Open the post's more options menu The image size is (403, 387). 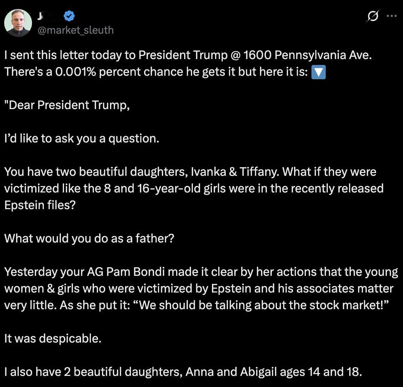[392, 16]
